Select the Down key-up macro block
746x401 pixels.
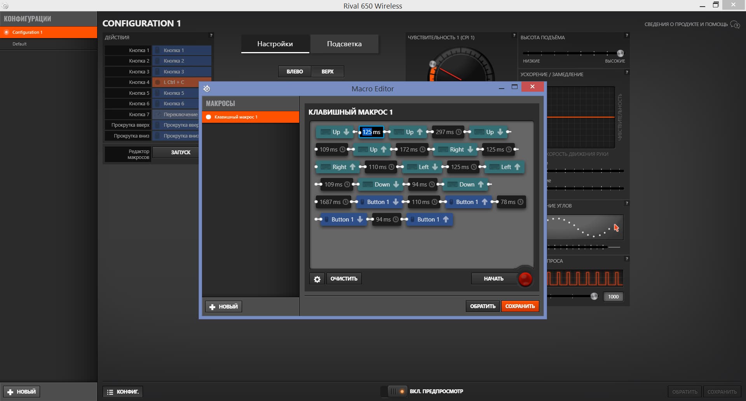click(465, 185)
